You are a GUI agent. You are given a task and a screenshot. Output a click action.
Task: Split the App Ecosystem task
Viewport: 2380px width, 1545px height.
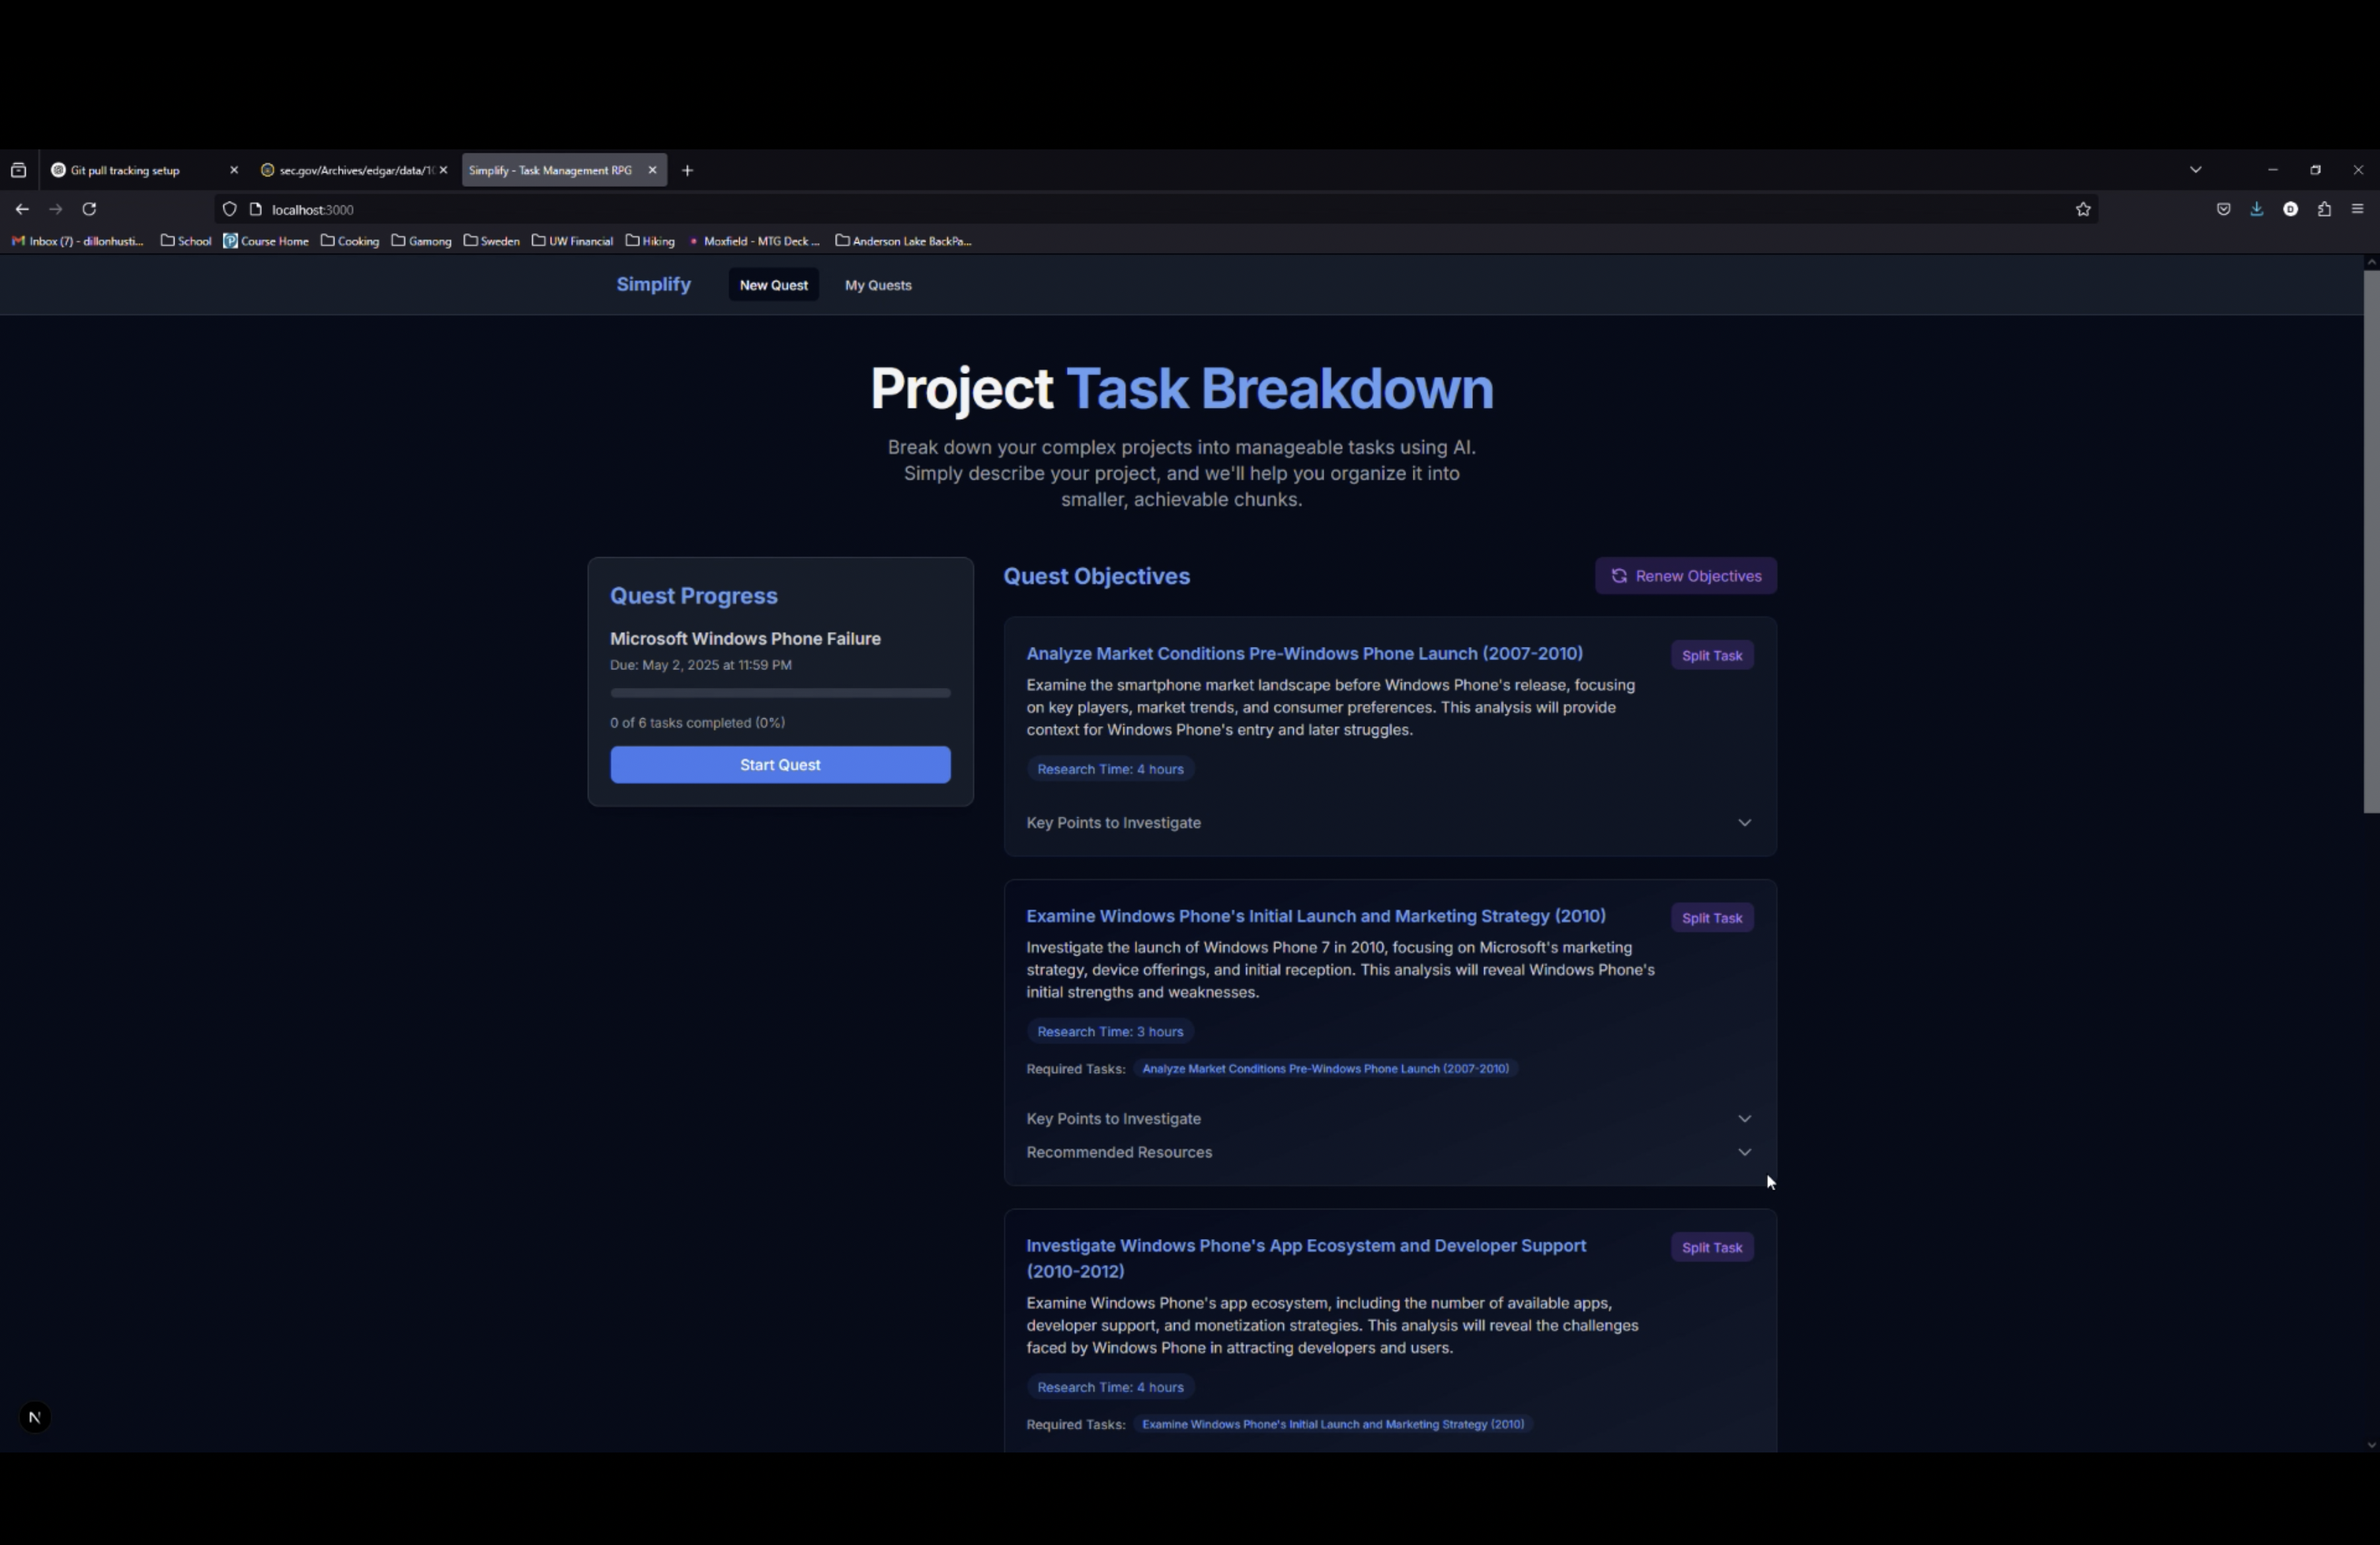(1711, 1247)
